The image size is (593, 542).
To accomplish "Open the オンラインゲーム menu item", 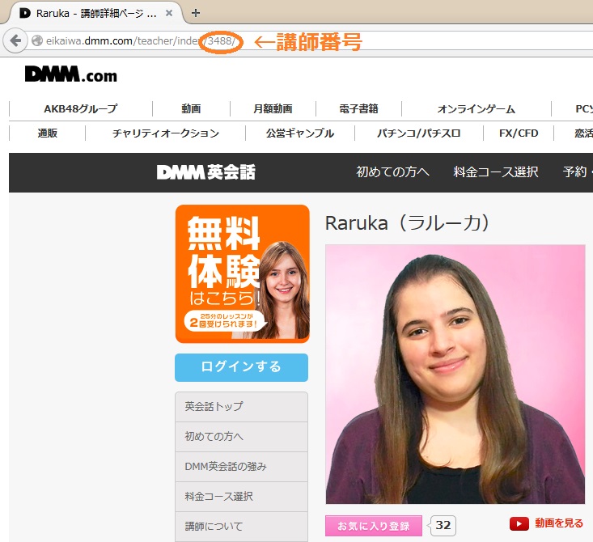I will pos(477,109).
